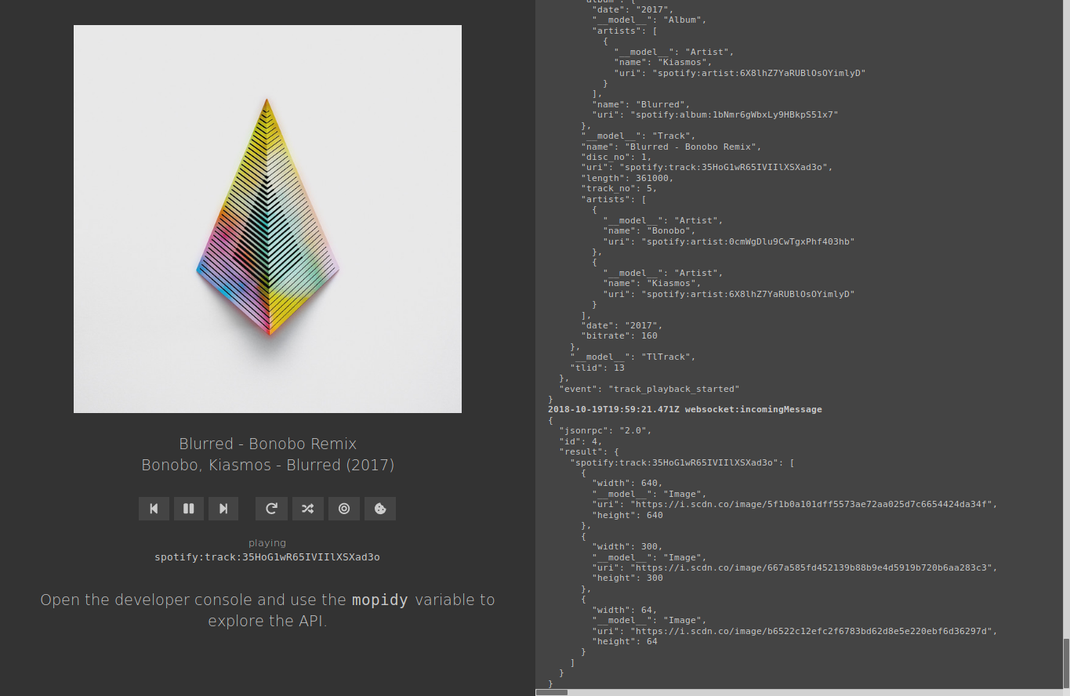Click the horizontal scrollbar thumb of log panel
This screenshot has height=696, width=1070.
tap(551, 692)
